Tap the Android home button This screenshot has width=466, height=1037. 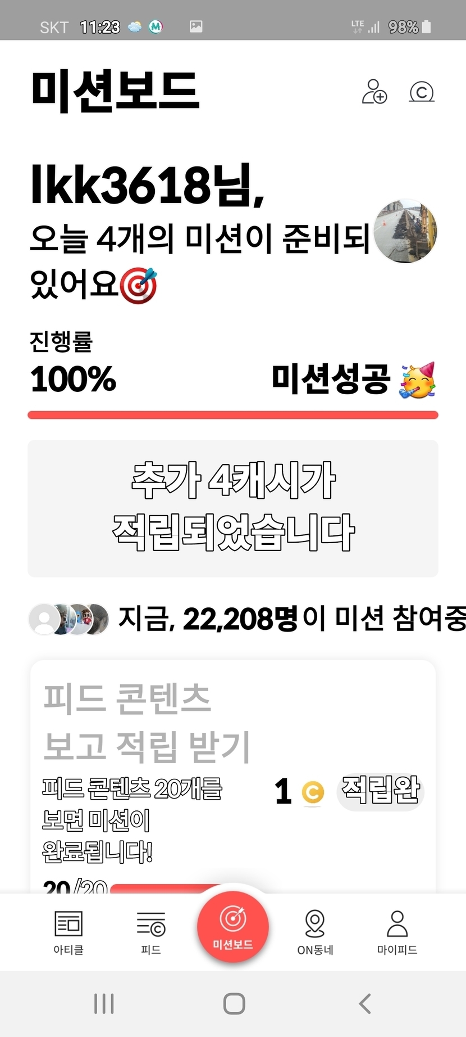234,1003
